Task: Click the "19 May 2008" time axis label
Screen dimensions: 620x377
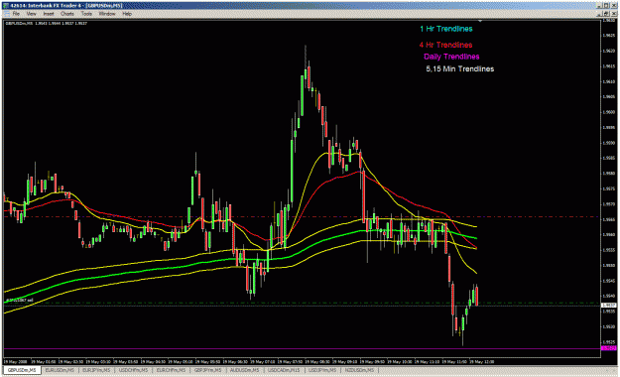Action: click(x=16, y=361)
